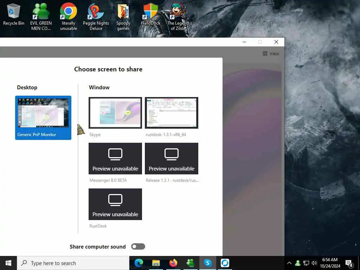Open the green Messenger taskbar icon
The height and width of the screenshot is (270, 360).
(190, 263)
